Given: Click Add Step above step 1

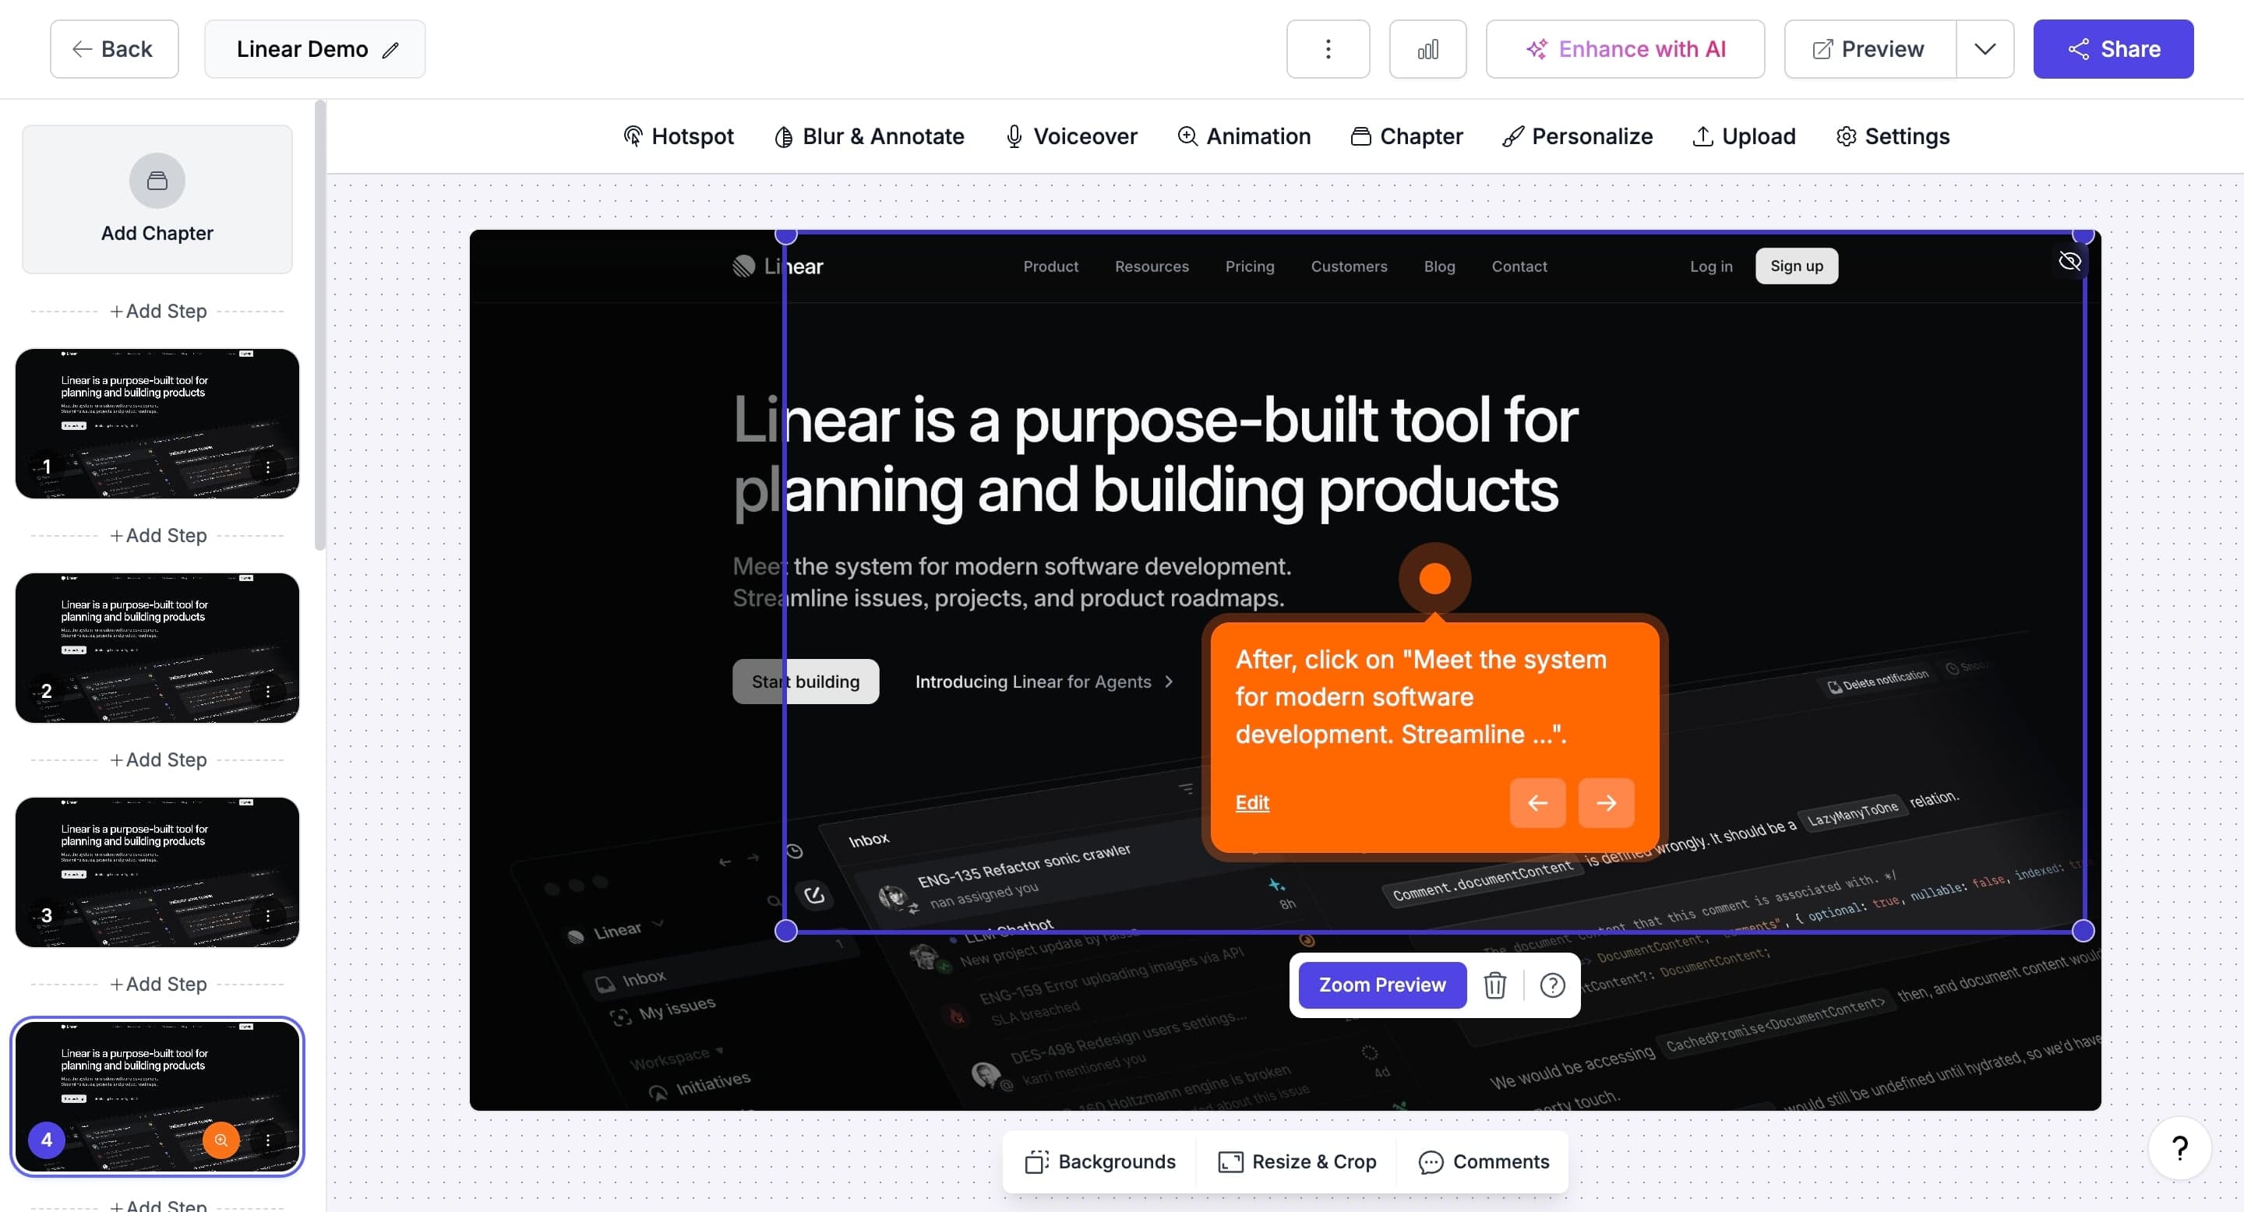Looking at the screenshot, I should pyautogui.click(x=157, y=311).
